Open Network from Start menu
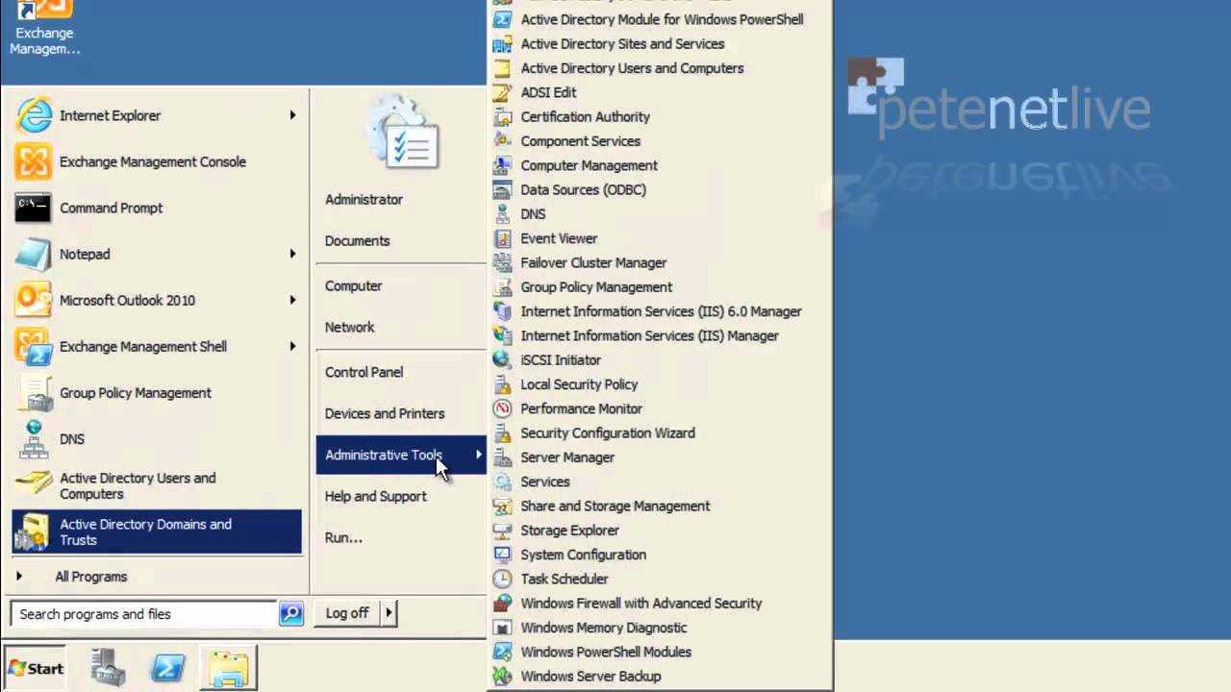The image size is (1231, 692). (x=349, y=328)
